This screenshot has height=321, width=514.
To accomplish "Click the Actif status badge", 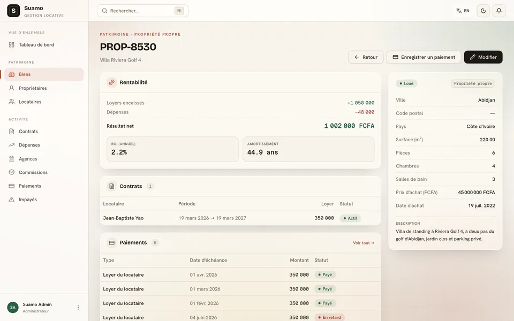I will [350, 218].
